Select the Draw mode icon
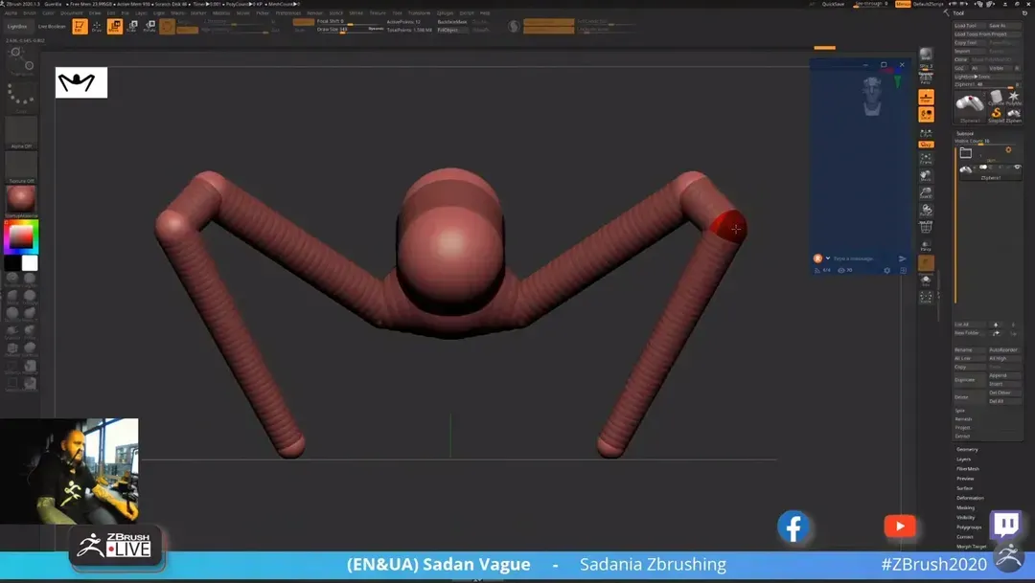The image size is (1035, 583). (97, 26)
